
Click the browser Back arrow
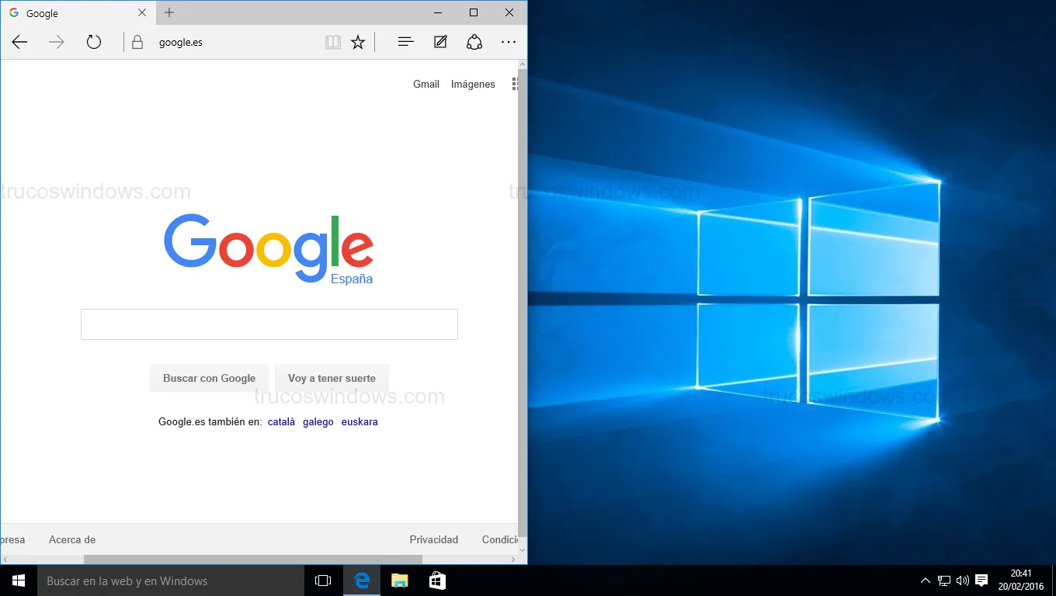click(20, 43)
